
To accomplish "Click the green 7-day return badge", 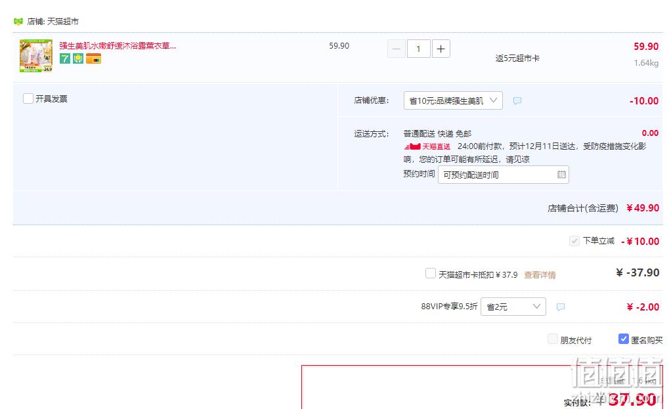I will [x=65, y=58].
